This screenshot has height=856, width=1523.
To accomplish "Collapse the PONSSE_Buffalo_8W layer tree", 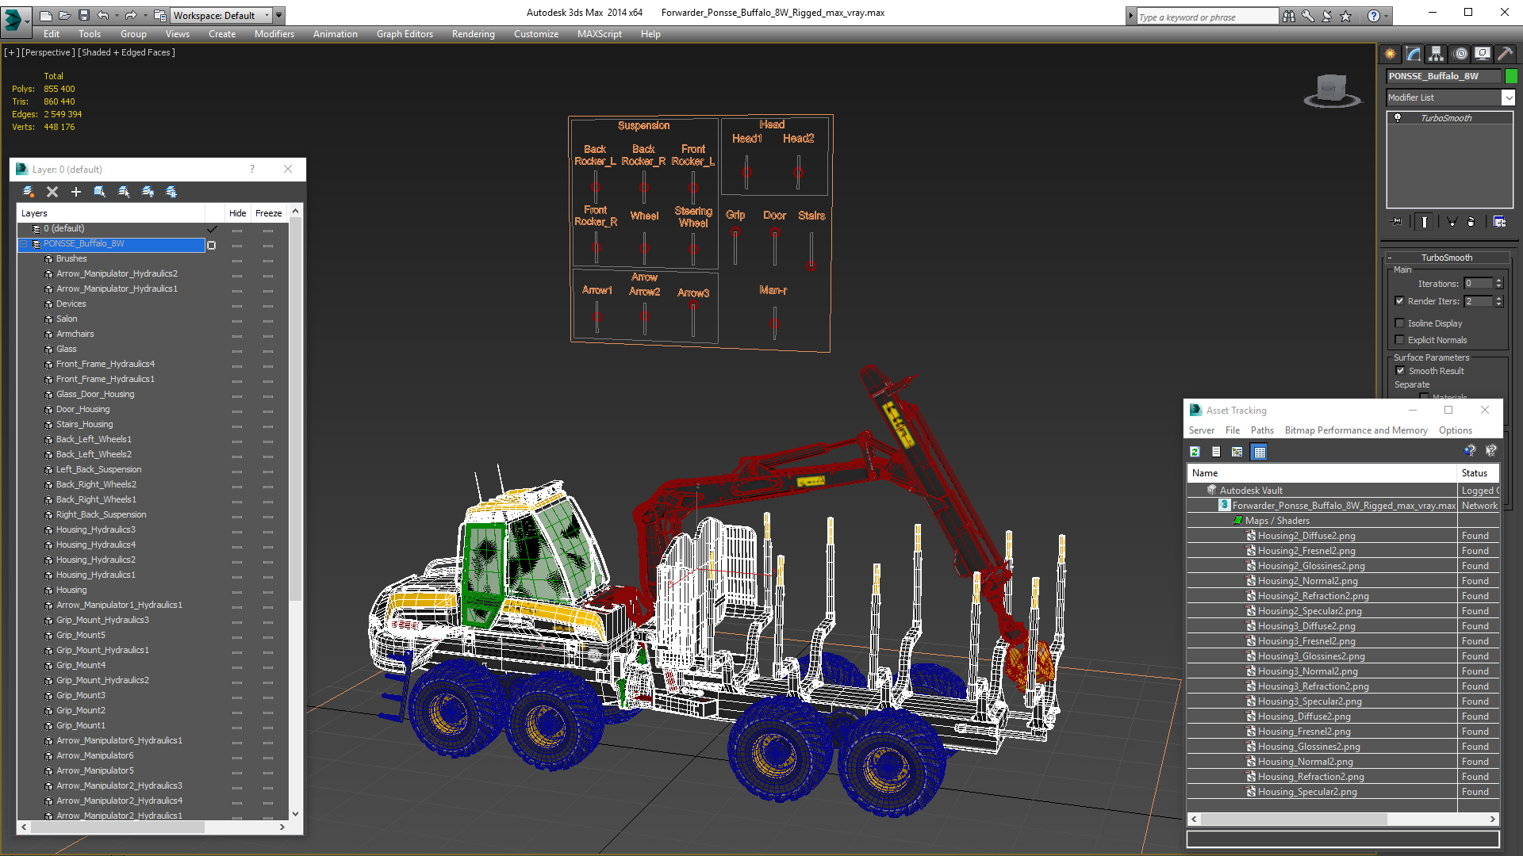I will pyautogui.click(x=25, y=244).
